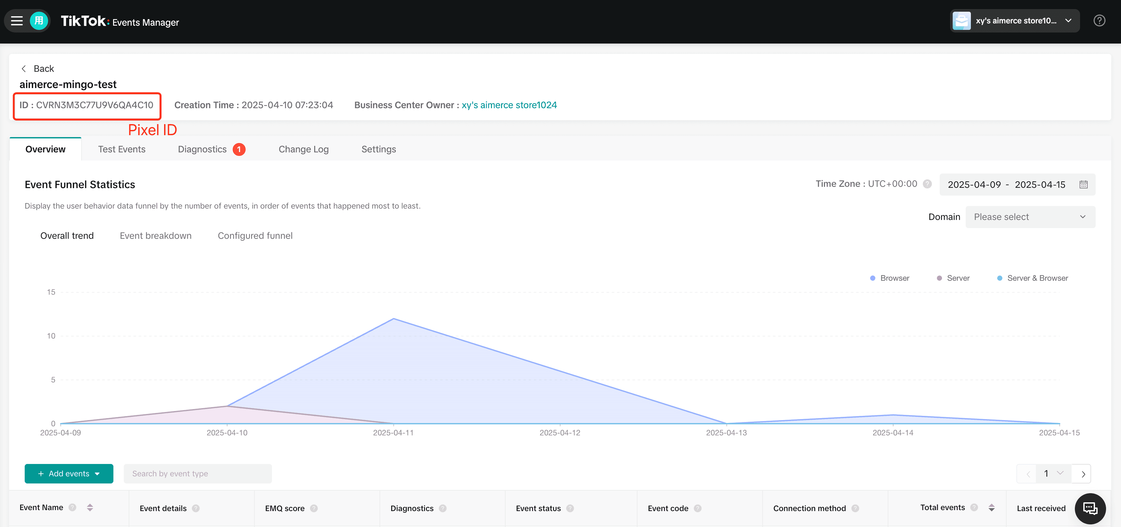Switch to the Test Events tab

click(x=122, y=149)
